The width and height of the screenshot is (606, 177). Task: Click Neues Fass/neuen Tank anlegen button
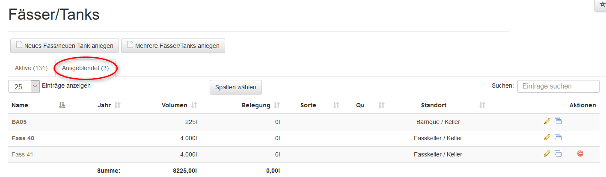(65, 46)
